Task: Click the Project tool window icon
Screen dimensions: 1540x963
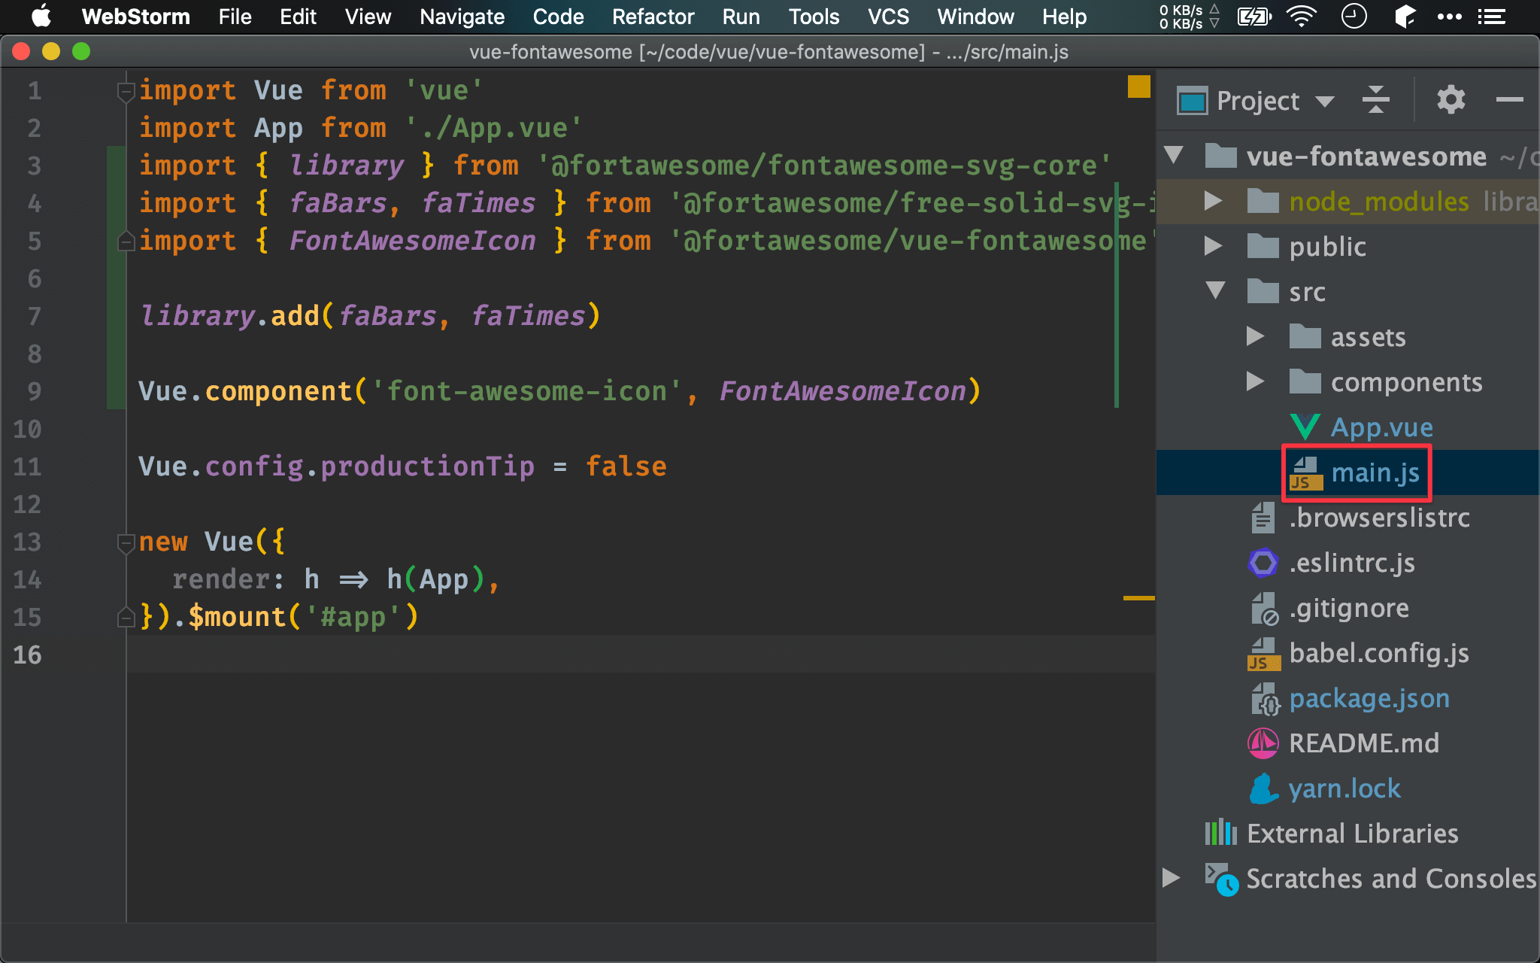Action: pyautogui.click(x=1192, y=101)
